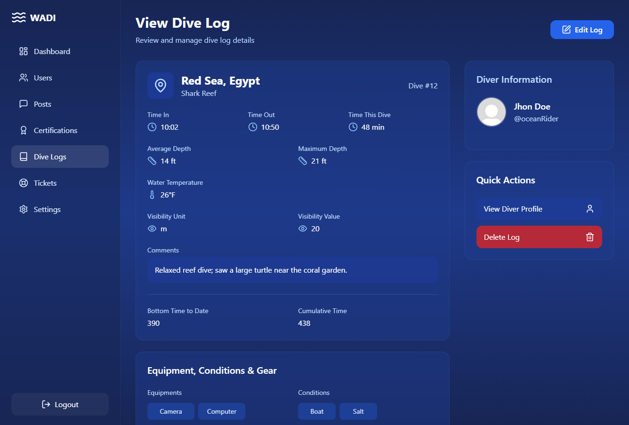The width and height of the screenshot is (629, 425).
Task: Click the trash icon on Delete Log
Action: tap(589, 237)
